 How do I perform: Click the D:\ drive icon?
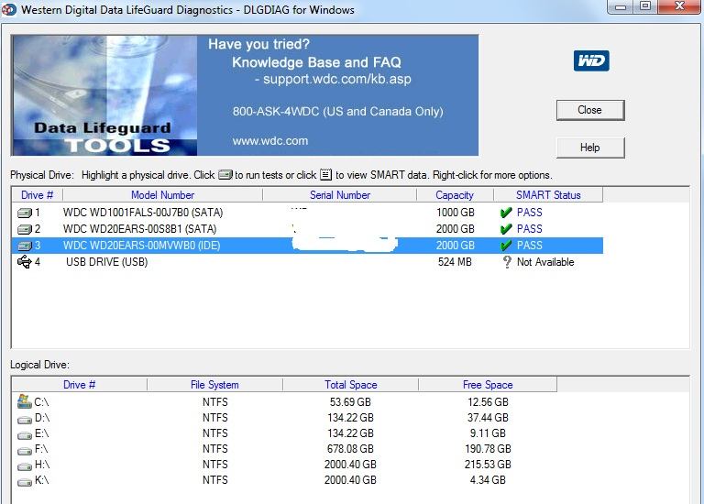[x=24, y=420]
